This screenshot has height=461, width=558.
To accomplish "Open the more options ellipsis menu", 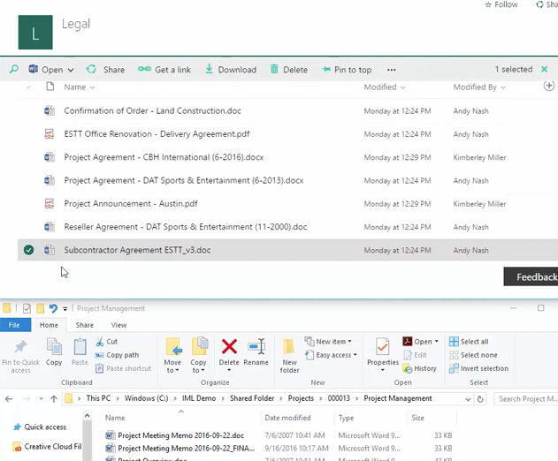I will click(x=392, y=70).
